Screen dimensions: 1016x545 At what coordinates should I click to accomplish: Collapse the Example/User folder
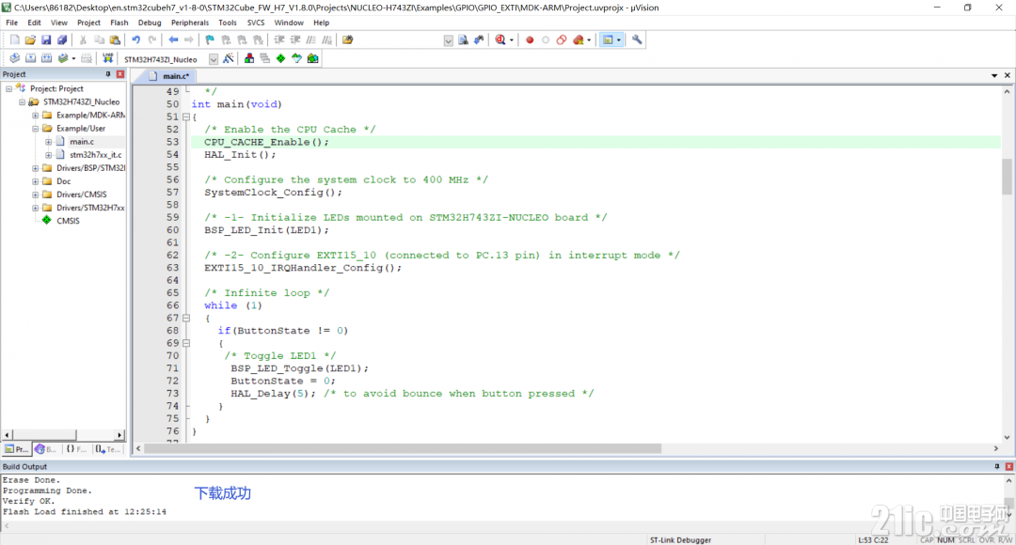(36, 128)
